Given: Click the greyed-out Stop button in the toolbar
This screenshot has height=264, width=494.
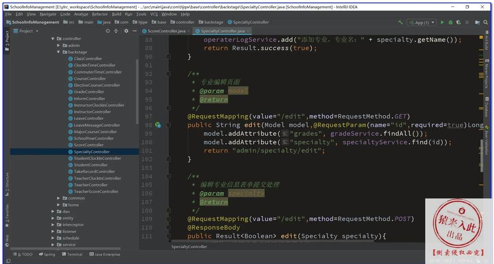Looking at the screenshot, I should pos(467,22).
